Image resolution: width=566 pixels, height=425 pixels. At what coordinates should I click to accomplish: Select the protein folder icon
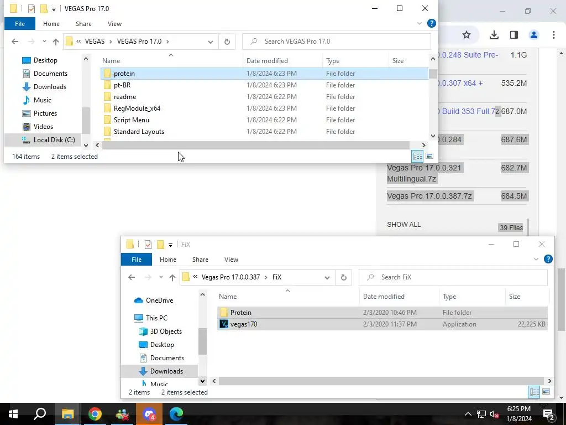coord(107,74)
